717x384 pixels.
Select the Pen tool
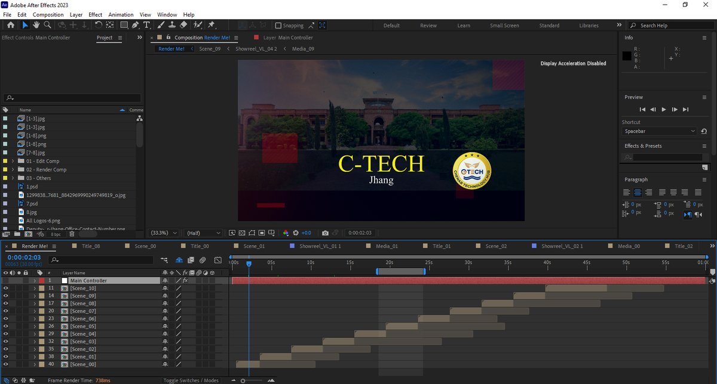[136, 25]
